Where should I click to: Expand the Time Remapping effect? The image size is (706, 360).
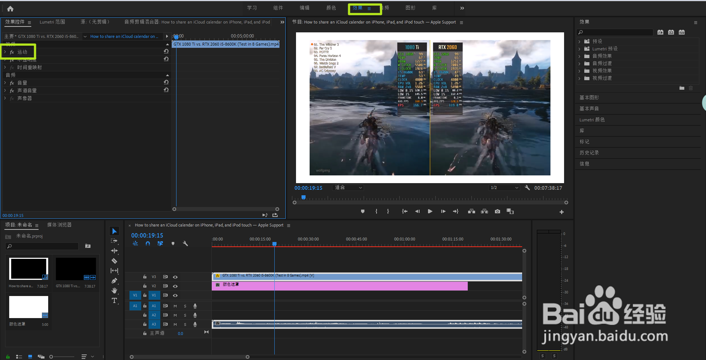(x=5, y=67)
